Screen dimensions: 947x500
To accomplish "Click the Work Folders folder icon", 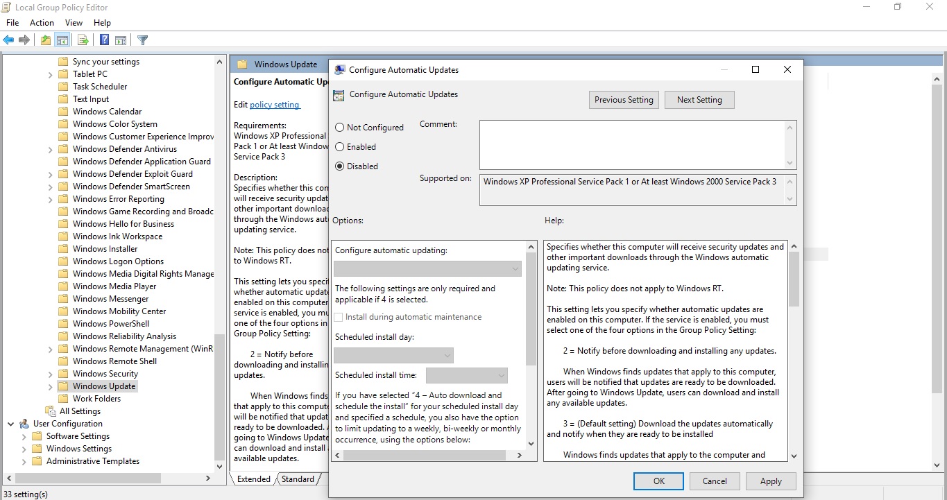I will (x=63, y=399).
